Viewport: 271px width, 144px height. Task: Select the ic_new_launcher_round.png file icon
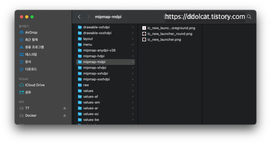144,34
